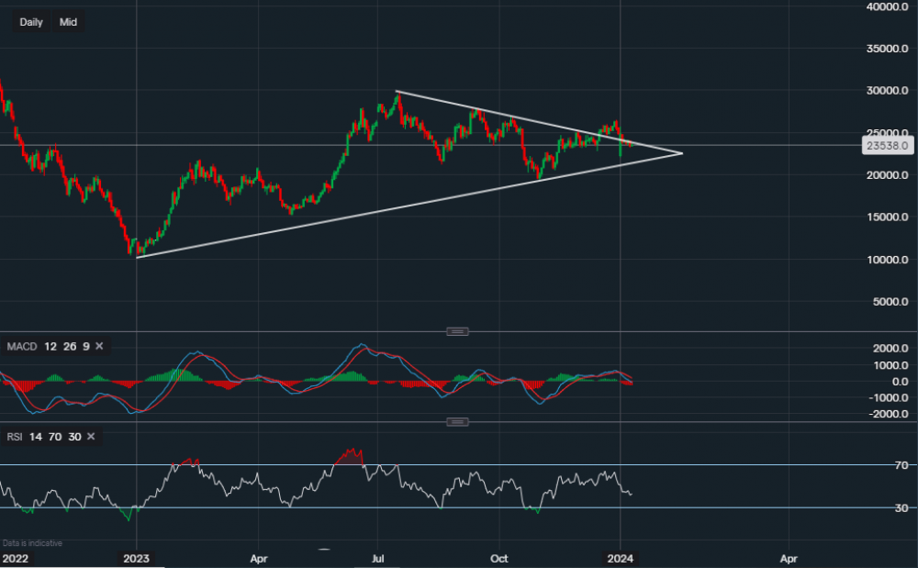
Task: Click the 30000.0 label on the price axis
Action: pyautogui.click(x=887, y=91)
